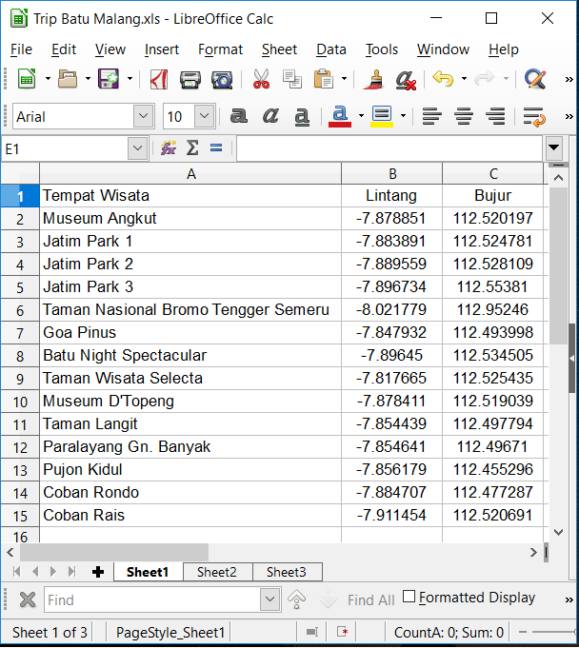
Task: Open a file with the folder icon
Action: point(68,79)
